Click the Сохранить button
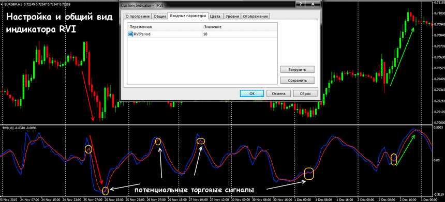This screenshot has width=445, height=202. click(297, 81)
